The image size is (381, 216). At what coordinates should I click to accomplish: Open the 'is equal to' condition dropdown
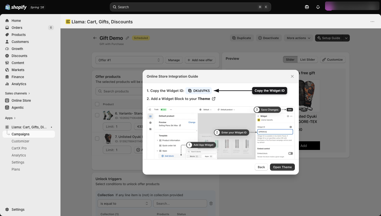124,203
